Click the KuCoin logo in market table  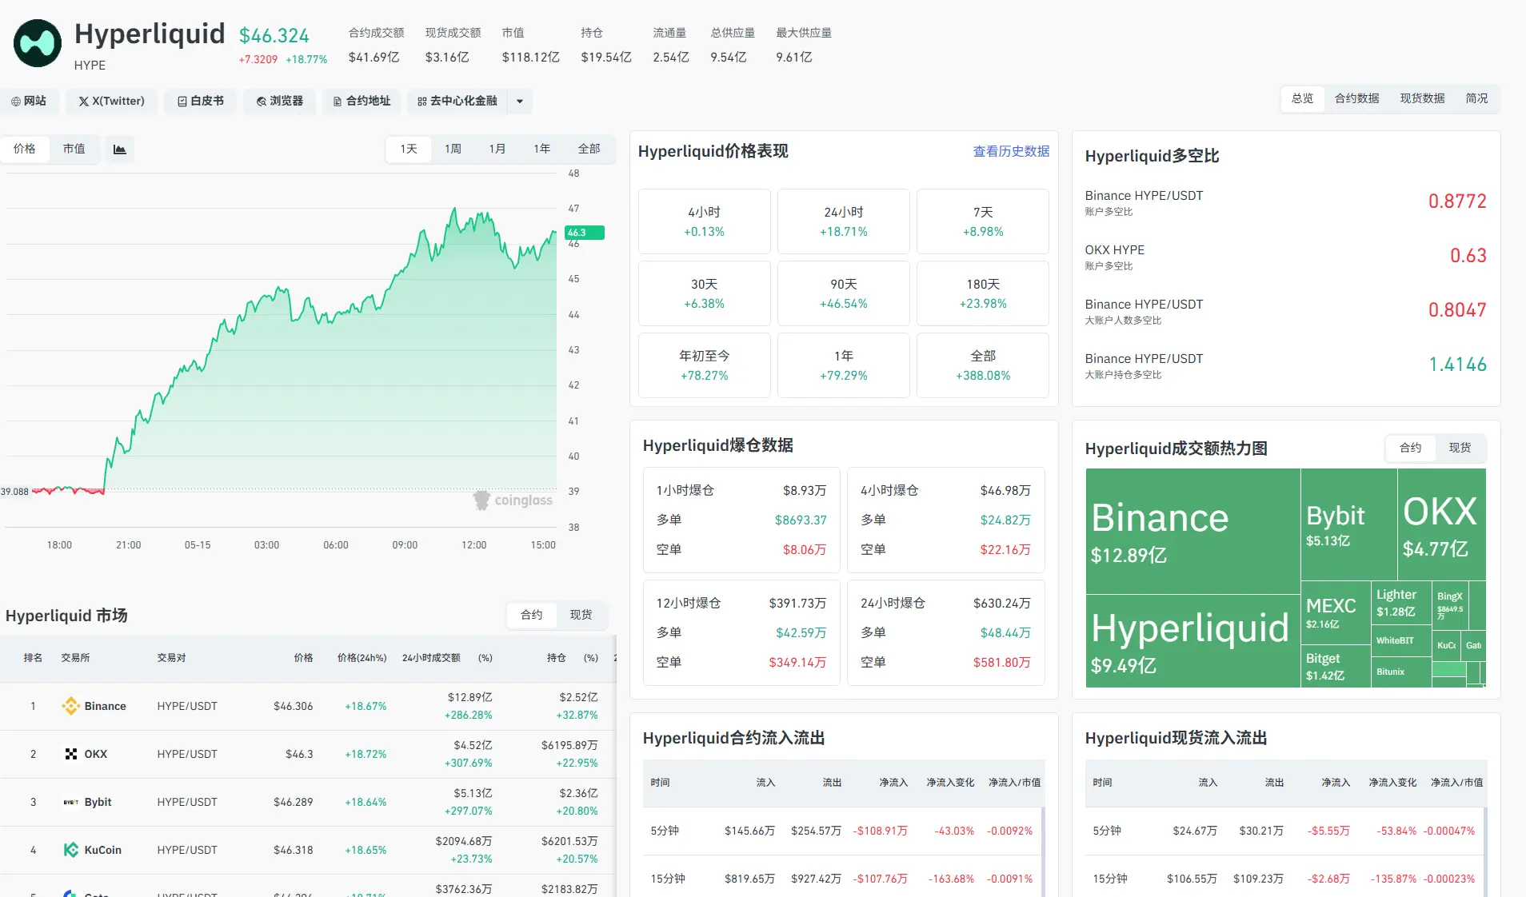click(x=71, y=850)
